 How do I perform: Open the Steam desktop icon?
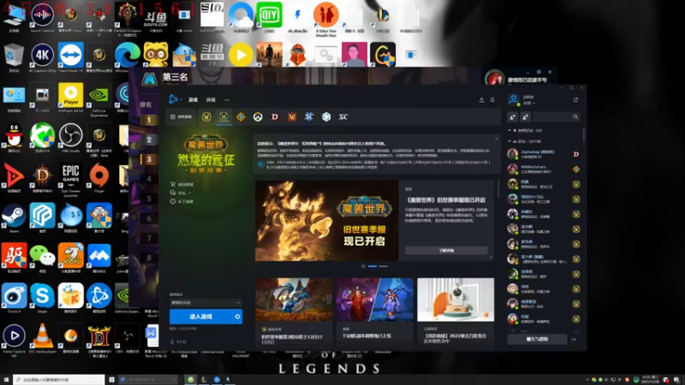[14, 217]
